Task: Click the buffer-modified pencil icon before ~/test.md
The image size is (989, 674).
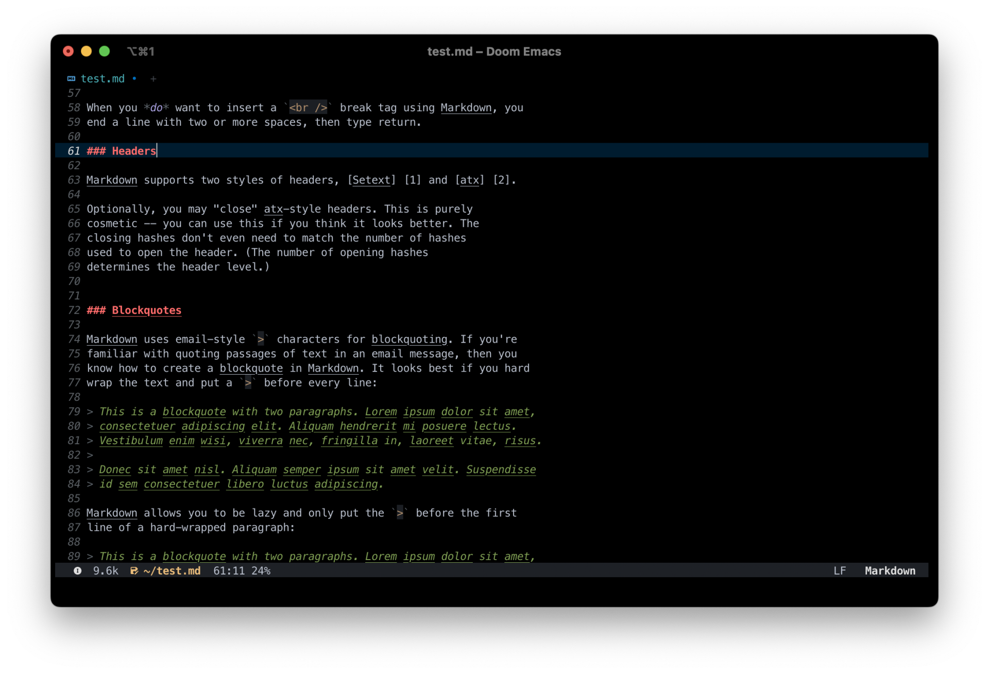Action: [x=134, y=570]
